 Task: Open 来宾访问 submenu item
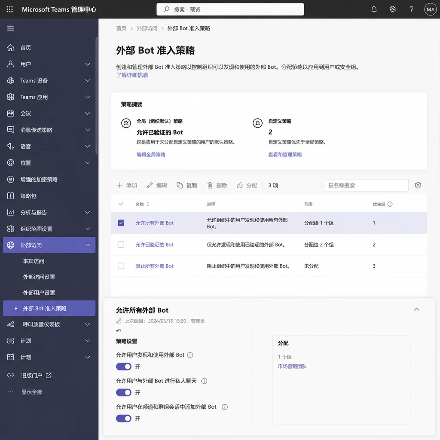click(34, 261)
